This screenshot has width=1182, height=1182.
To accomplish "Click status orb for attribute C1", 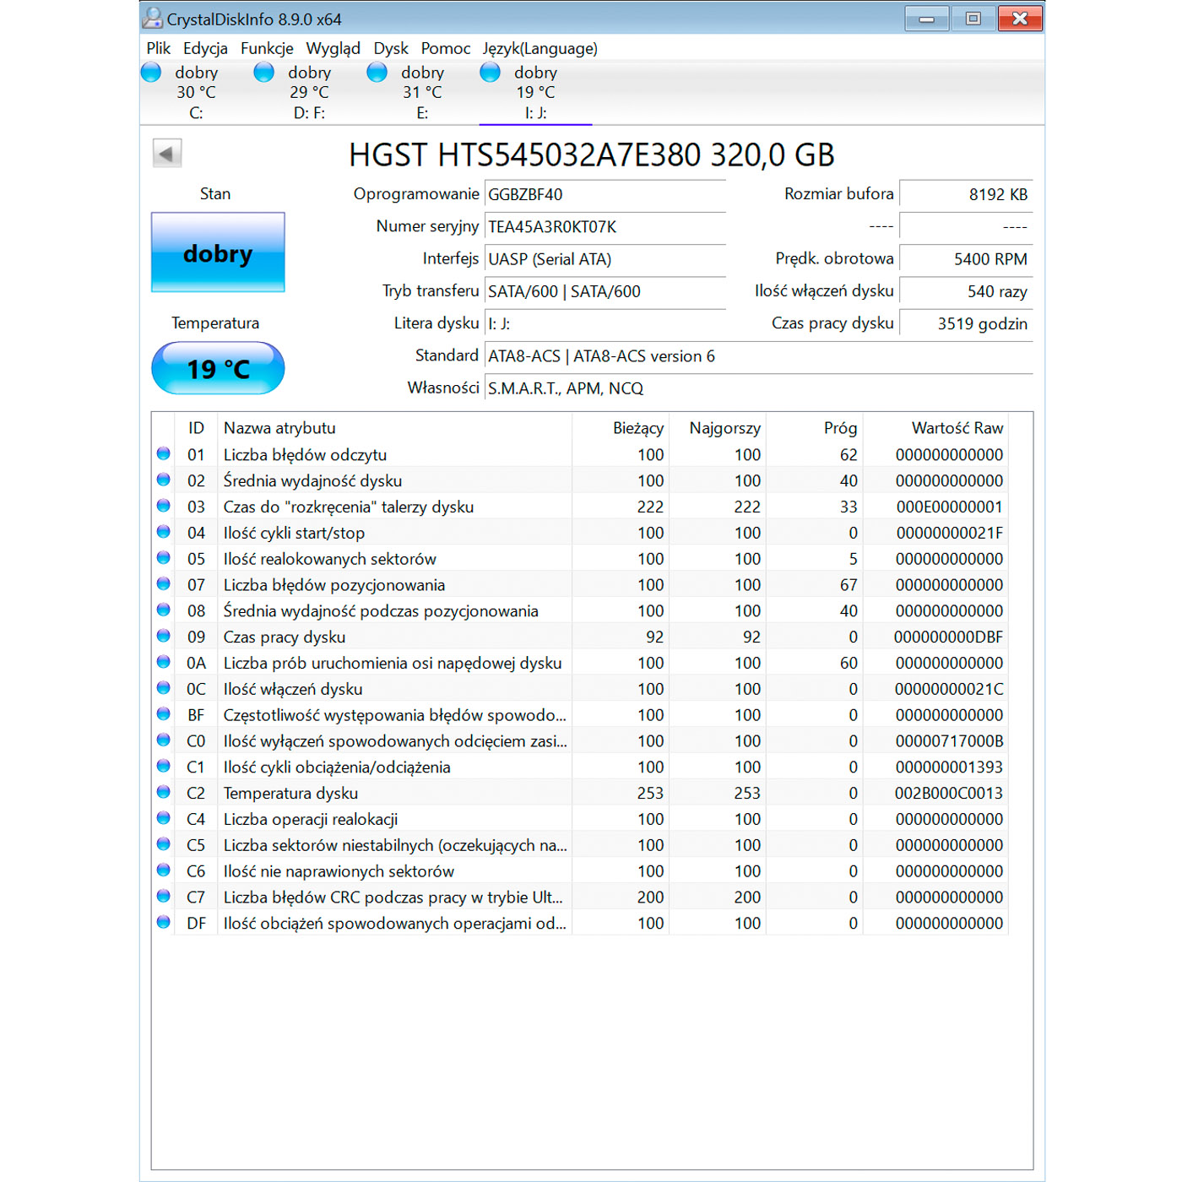I will pos(164,766).
